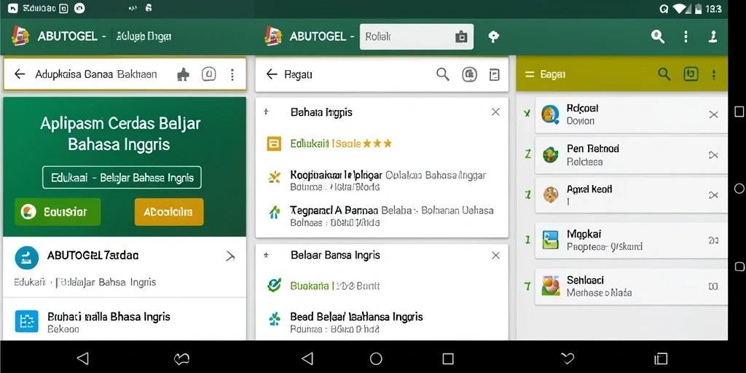This screenshot has width=746, height=373.
Task: Open the three-dot menu in the Bagaı bar
Action: [x=714, y=74]
